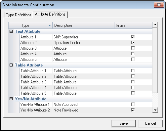Click the vertical scrollbar thumb
This screenshot has width=166, height=131.
155,60
